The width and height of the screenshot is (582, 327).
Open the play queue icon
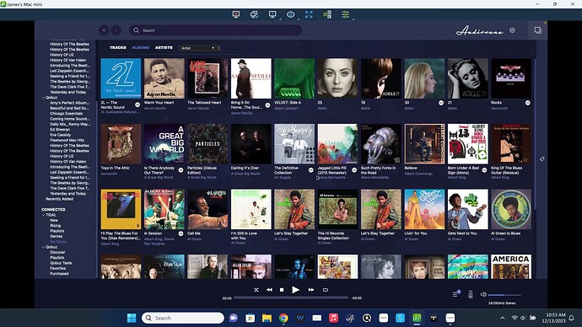pyautogui.click(x=455, y=294)
